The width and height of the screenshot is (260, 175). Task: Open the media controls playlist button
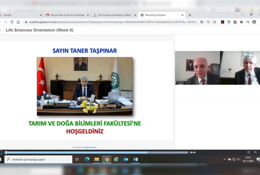(247, 22)
